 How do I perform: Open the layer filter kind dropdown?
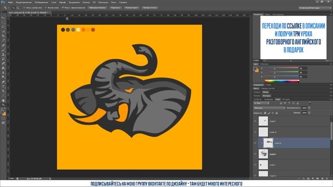click(261, 103)
